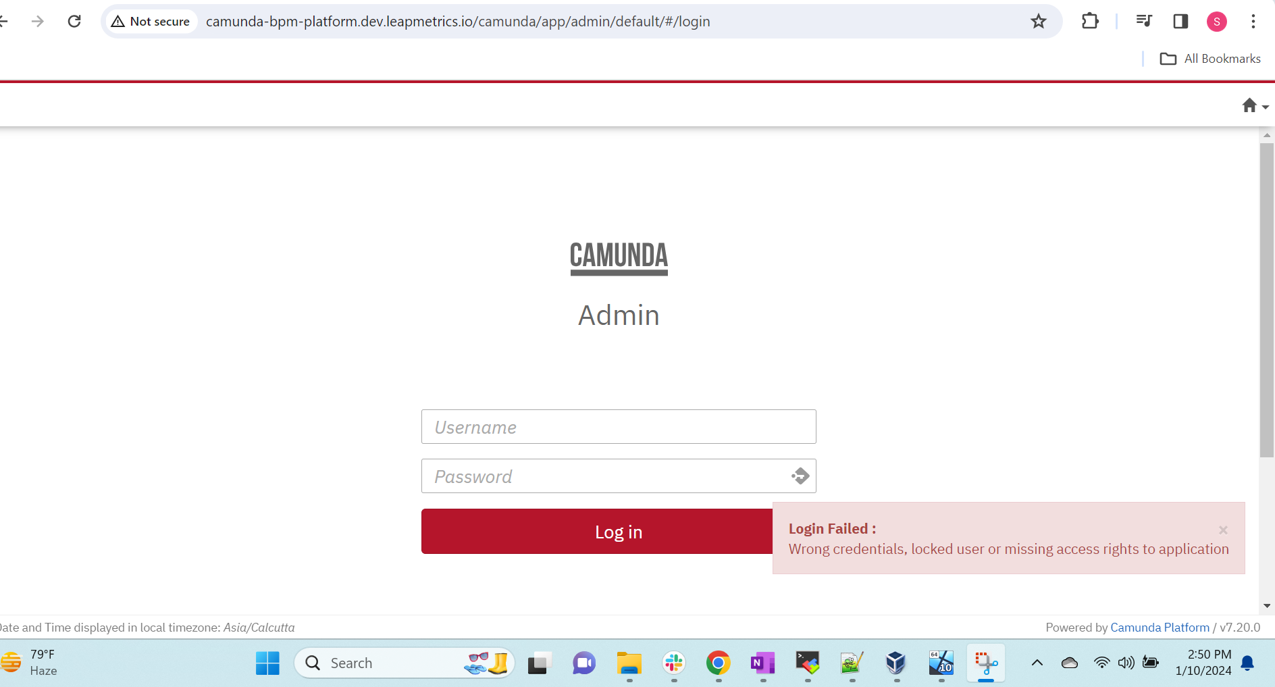Open the Teams chat taskbar icon
Viewport: 1275px width, 687px height.
point(584,663)
